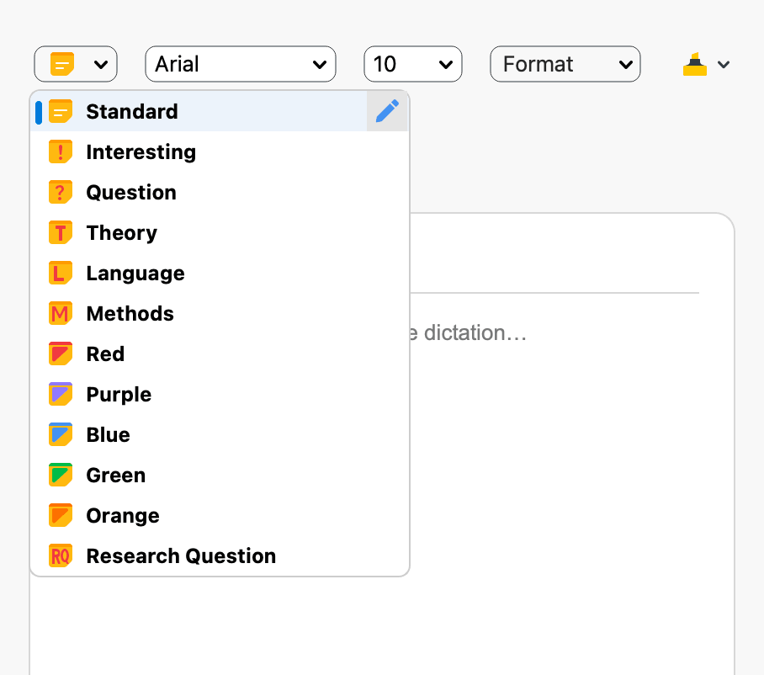Click the Research Question 'RQ' icon
The image size is (764, 675).
(x=60, y=555)
